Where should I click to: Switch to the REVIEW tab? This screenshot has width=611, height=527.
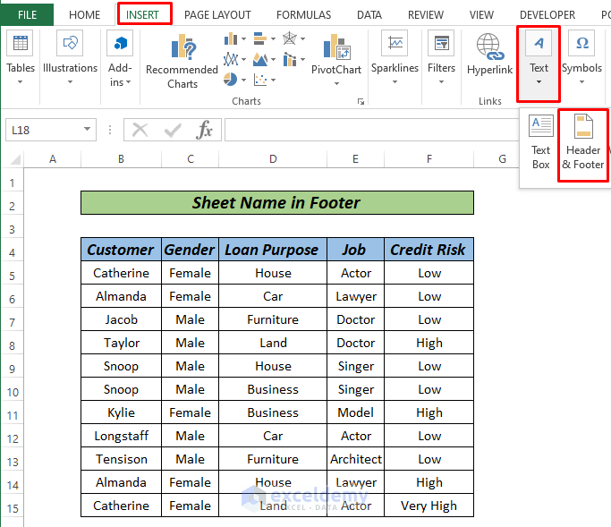click(x=426, y=15)
